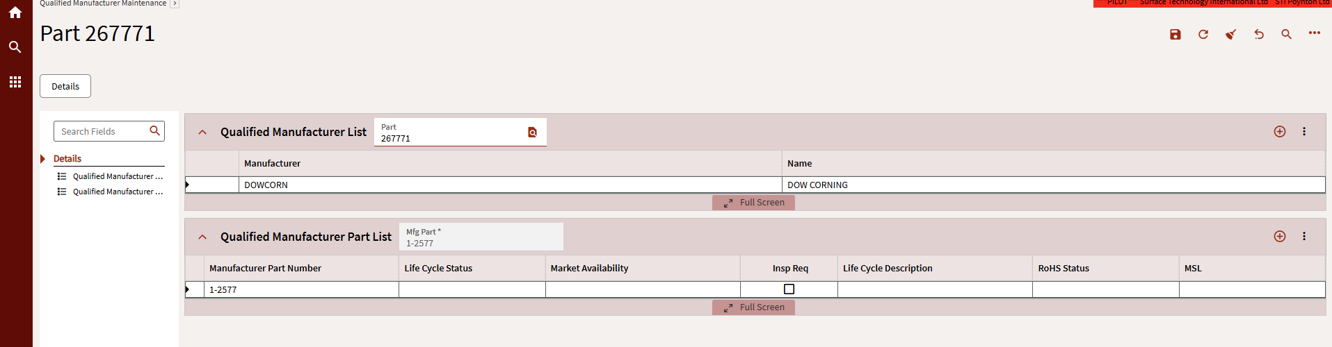Open the page overflow menu (three dots)
This screenshot has height=347, width=1332.
coord(1314,33)
